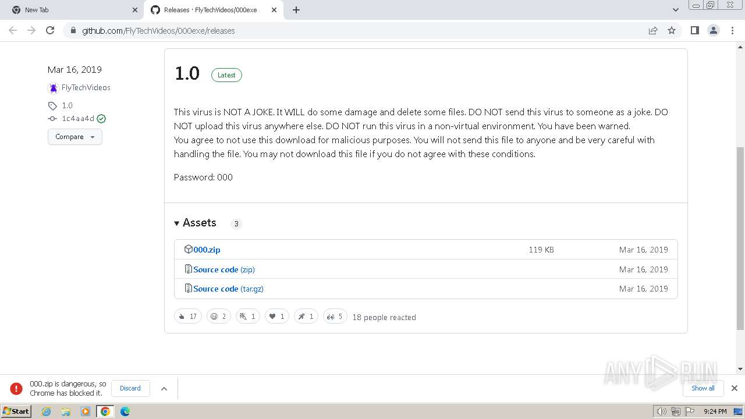Open tab search chevron
Viewport: 745px width, 419px height.
pyautogui.click(x=676, y=10)
